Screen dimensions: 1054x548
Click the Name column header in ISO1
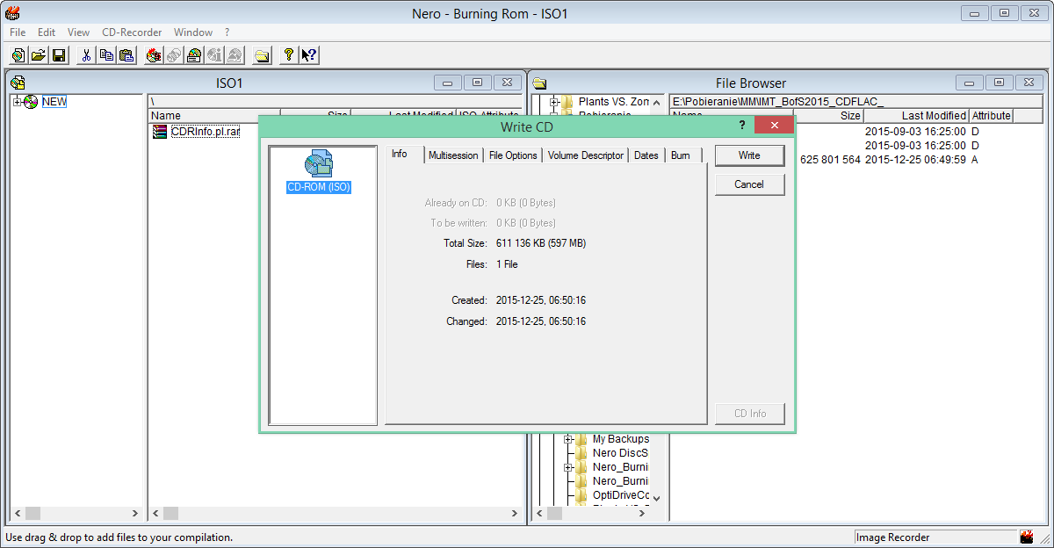[x=213, y=115]
